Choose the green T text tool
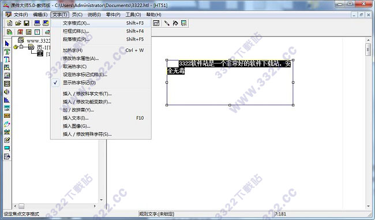This screenshot has width=375, height=220. click(7, 51)
